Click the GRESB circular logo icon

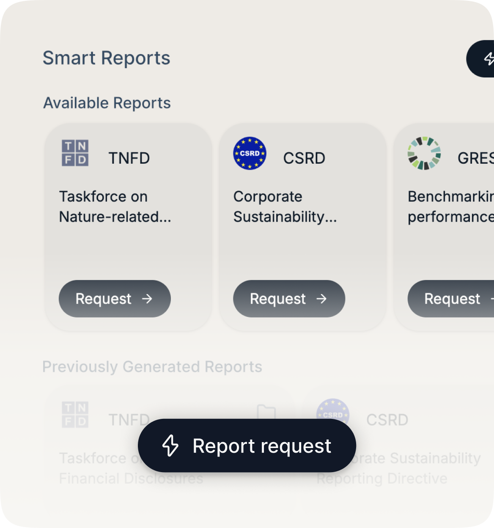[423, 154]
